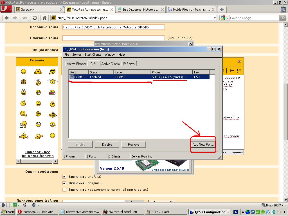Switch input language with the EN indicator
This screenshot has width=288, height=216.
click(x=235, y=212)
